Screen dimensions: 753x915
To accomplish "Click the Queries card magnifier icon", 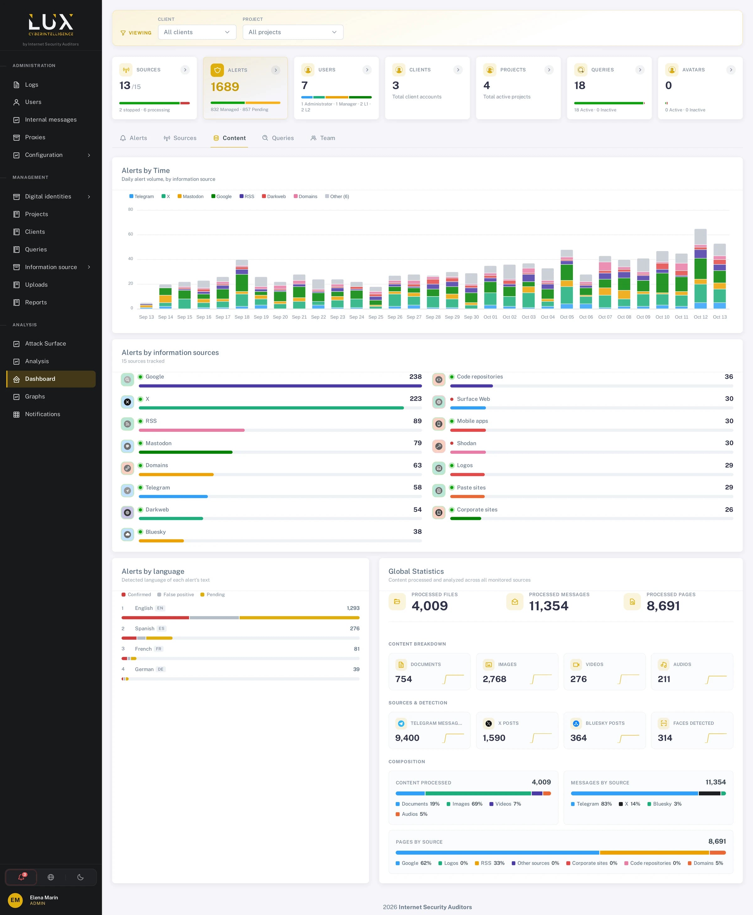I will tap(581, 70).
